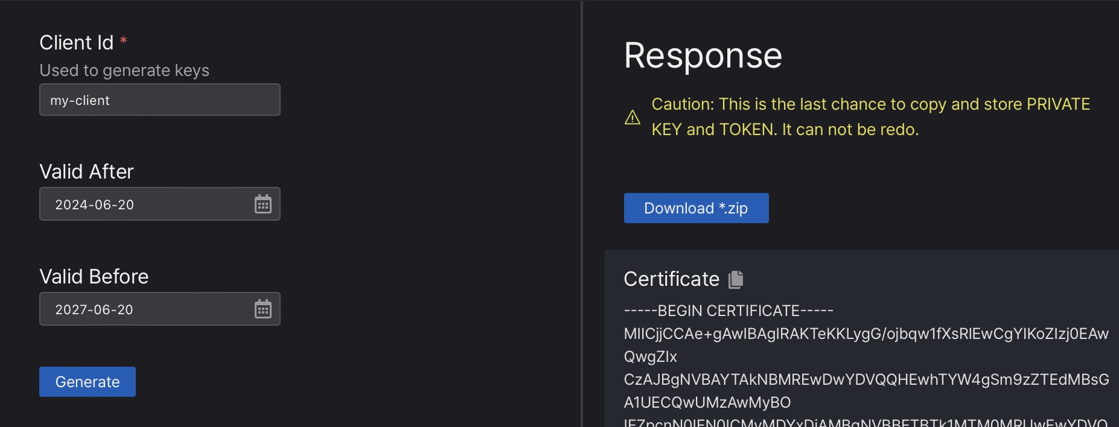Click the red required asterisk by Client Id
1119x427 pixels.
[x=124, y=41]
